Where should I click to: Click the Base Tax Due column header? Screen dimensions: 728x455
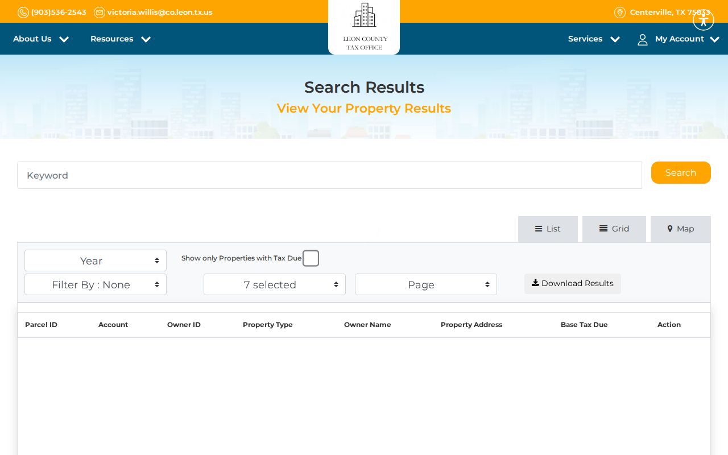(x=584, y=325)
